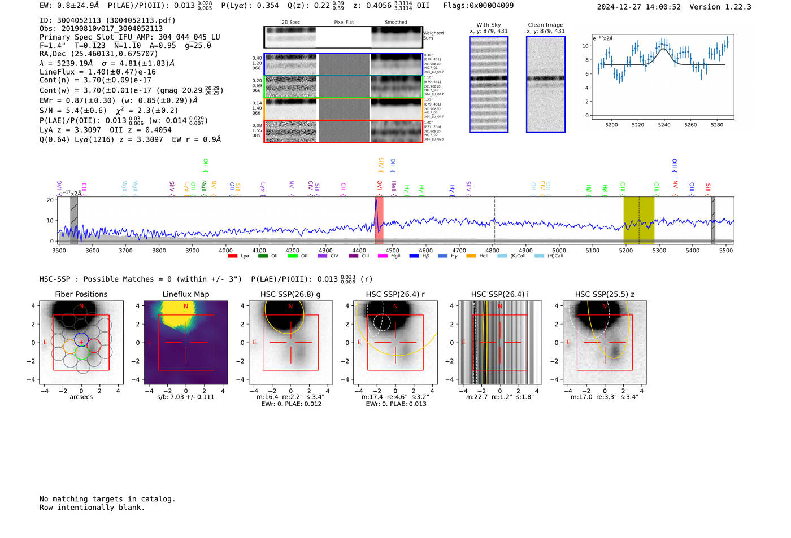
Task: Select the dark purple CIII legend swatch
Action: coord(354,256)
